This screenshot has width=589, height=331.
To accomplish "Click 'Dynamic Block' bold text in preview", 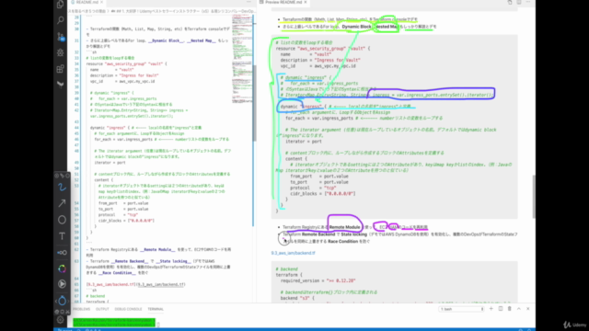I will [x=356, y=27].
